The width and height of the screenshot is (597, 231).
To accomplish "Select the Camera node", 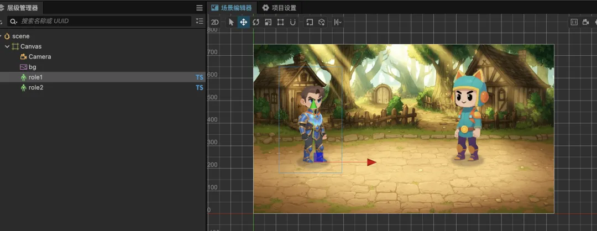I will pos(103,57).
